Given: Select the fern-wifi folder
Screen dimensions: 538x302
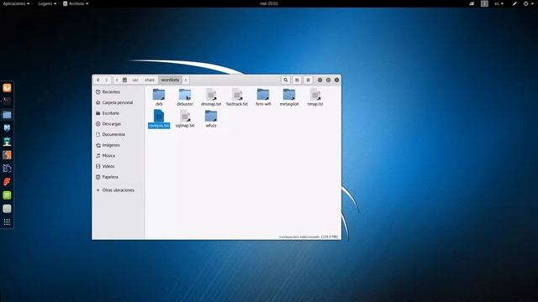Looking at the screenshot, I should (x=263, y=97).
